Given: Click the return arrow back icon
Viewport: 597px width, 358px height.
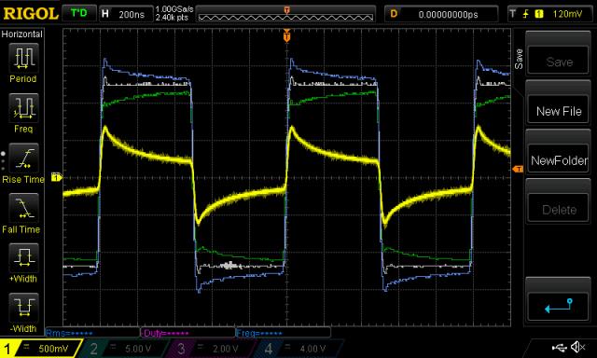Looking at the screenshot, I should (559, 306).
